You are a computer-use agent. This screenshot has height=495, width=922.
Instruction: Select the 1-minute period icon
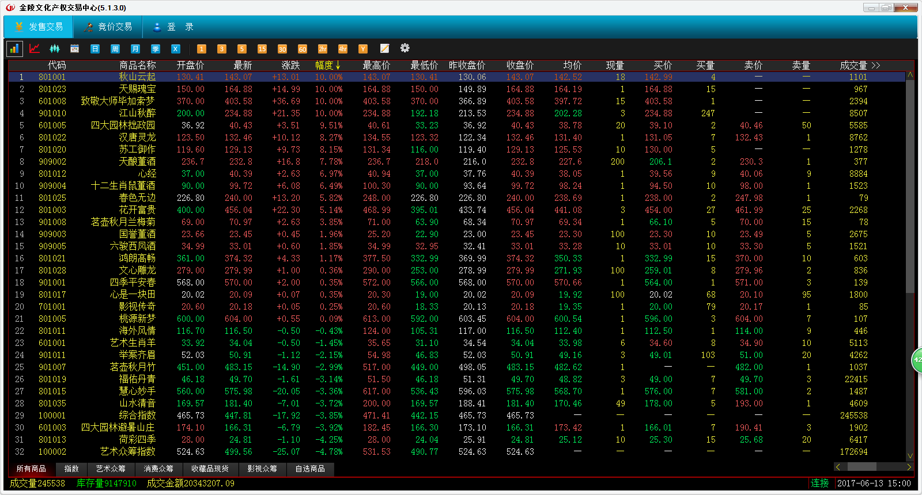[202, 49]
